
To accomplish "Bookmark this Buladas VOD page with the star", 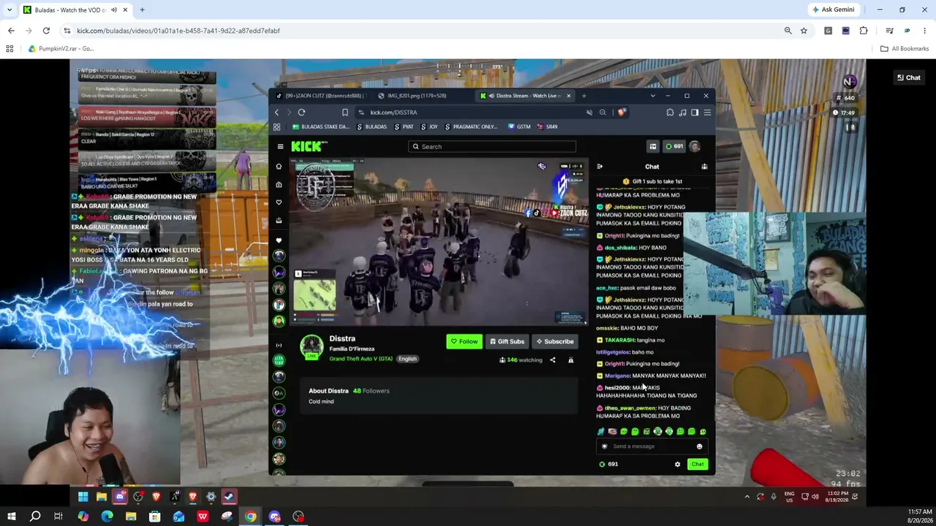I will point(804,31).
